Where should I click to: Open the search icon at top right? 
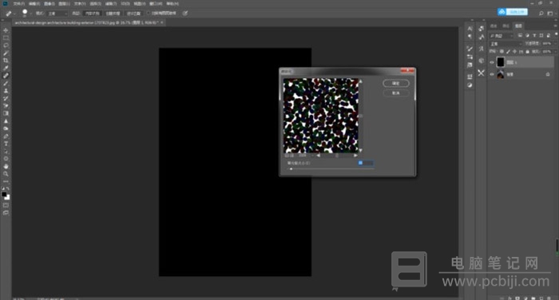coord(541,14)
